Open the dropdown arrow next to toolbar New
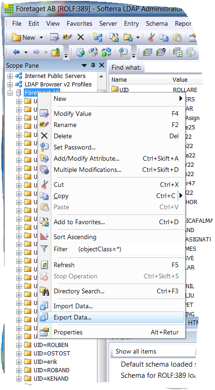The width and height of the screenshot is (215, 390). point(41,37)
